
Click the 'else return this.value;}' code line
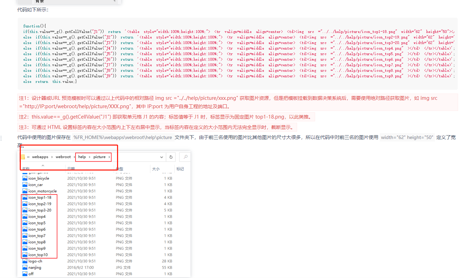tap(50, 81)
